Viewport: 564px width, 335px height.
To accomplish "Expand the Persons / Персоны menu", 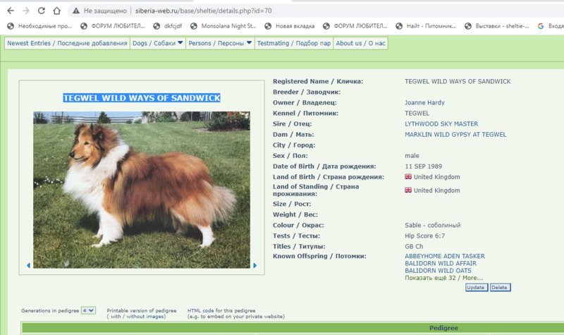I will click(x=220, y=43).
